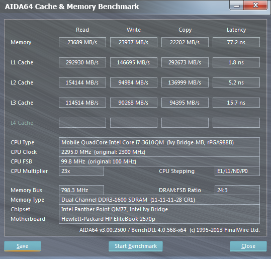Click the Memory Latency value box
This screenshot has height=259, width=271.
click(236, 42)
